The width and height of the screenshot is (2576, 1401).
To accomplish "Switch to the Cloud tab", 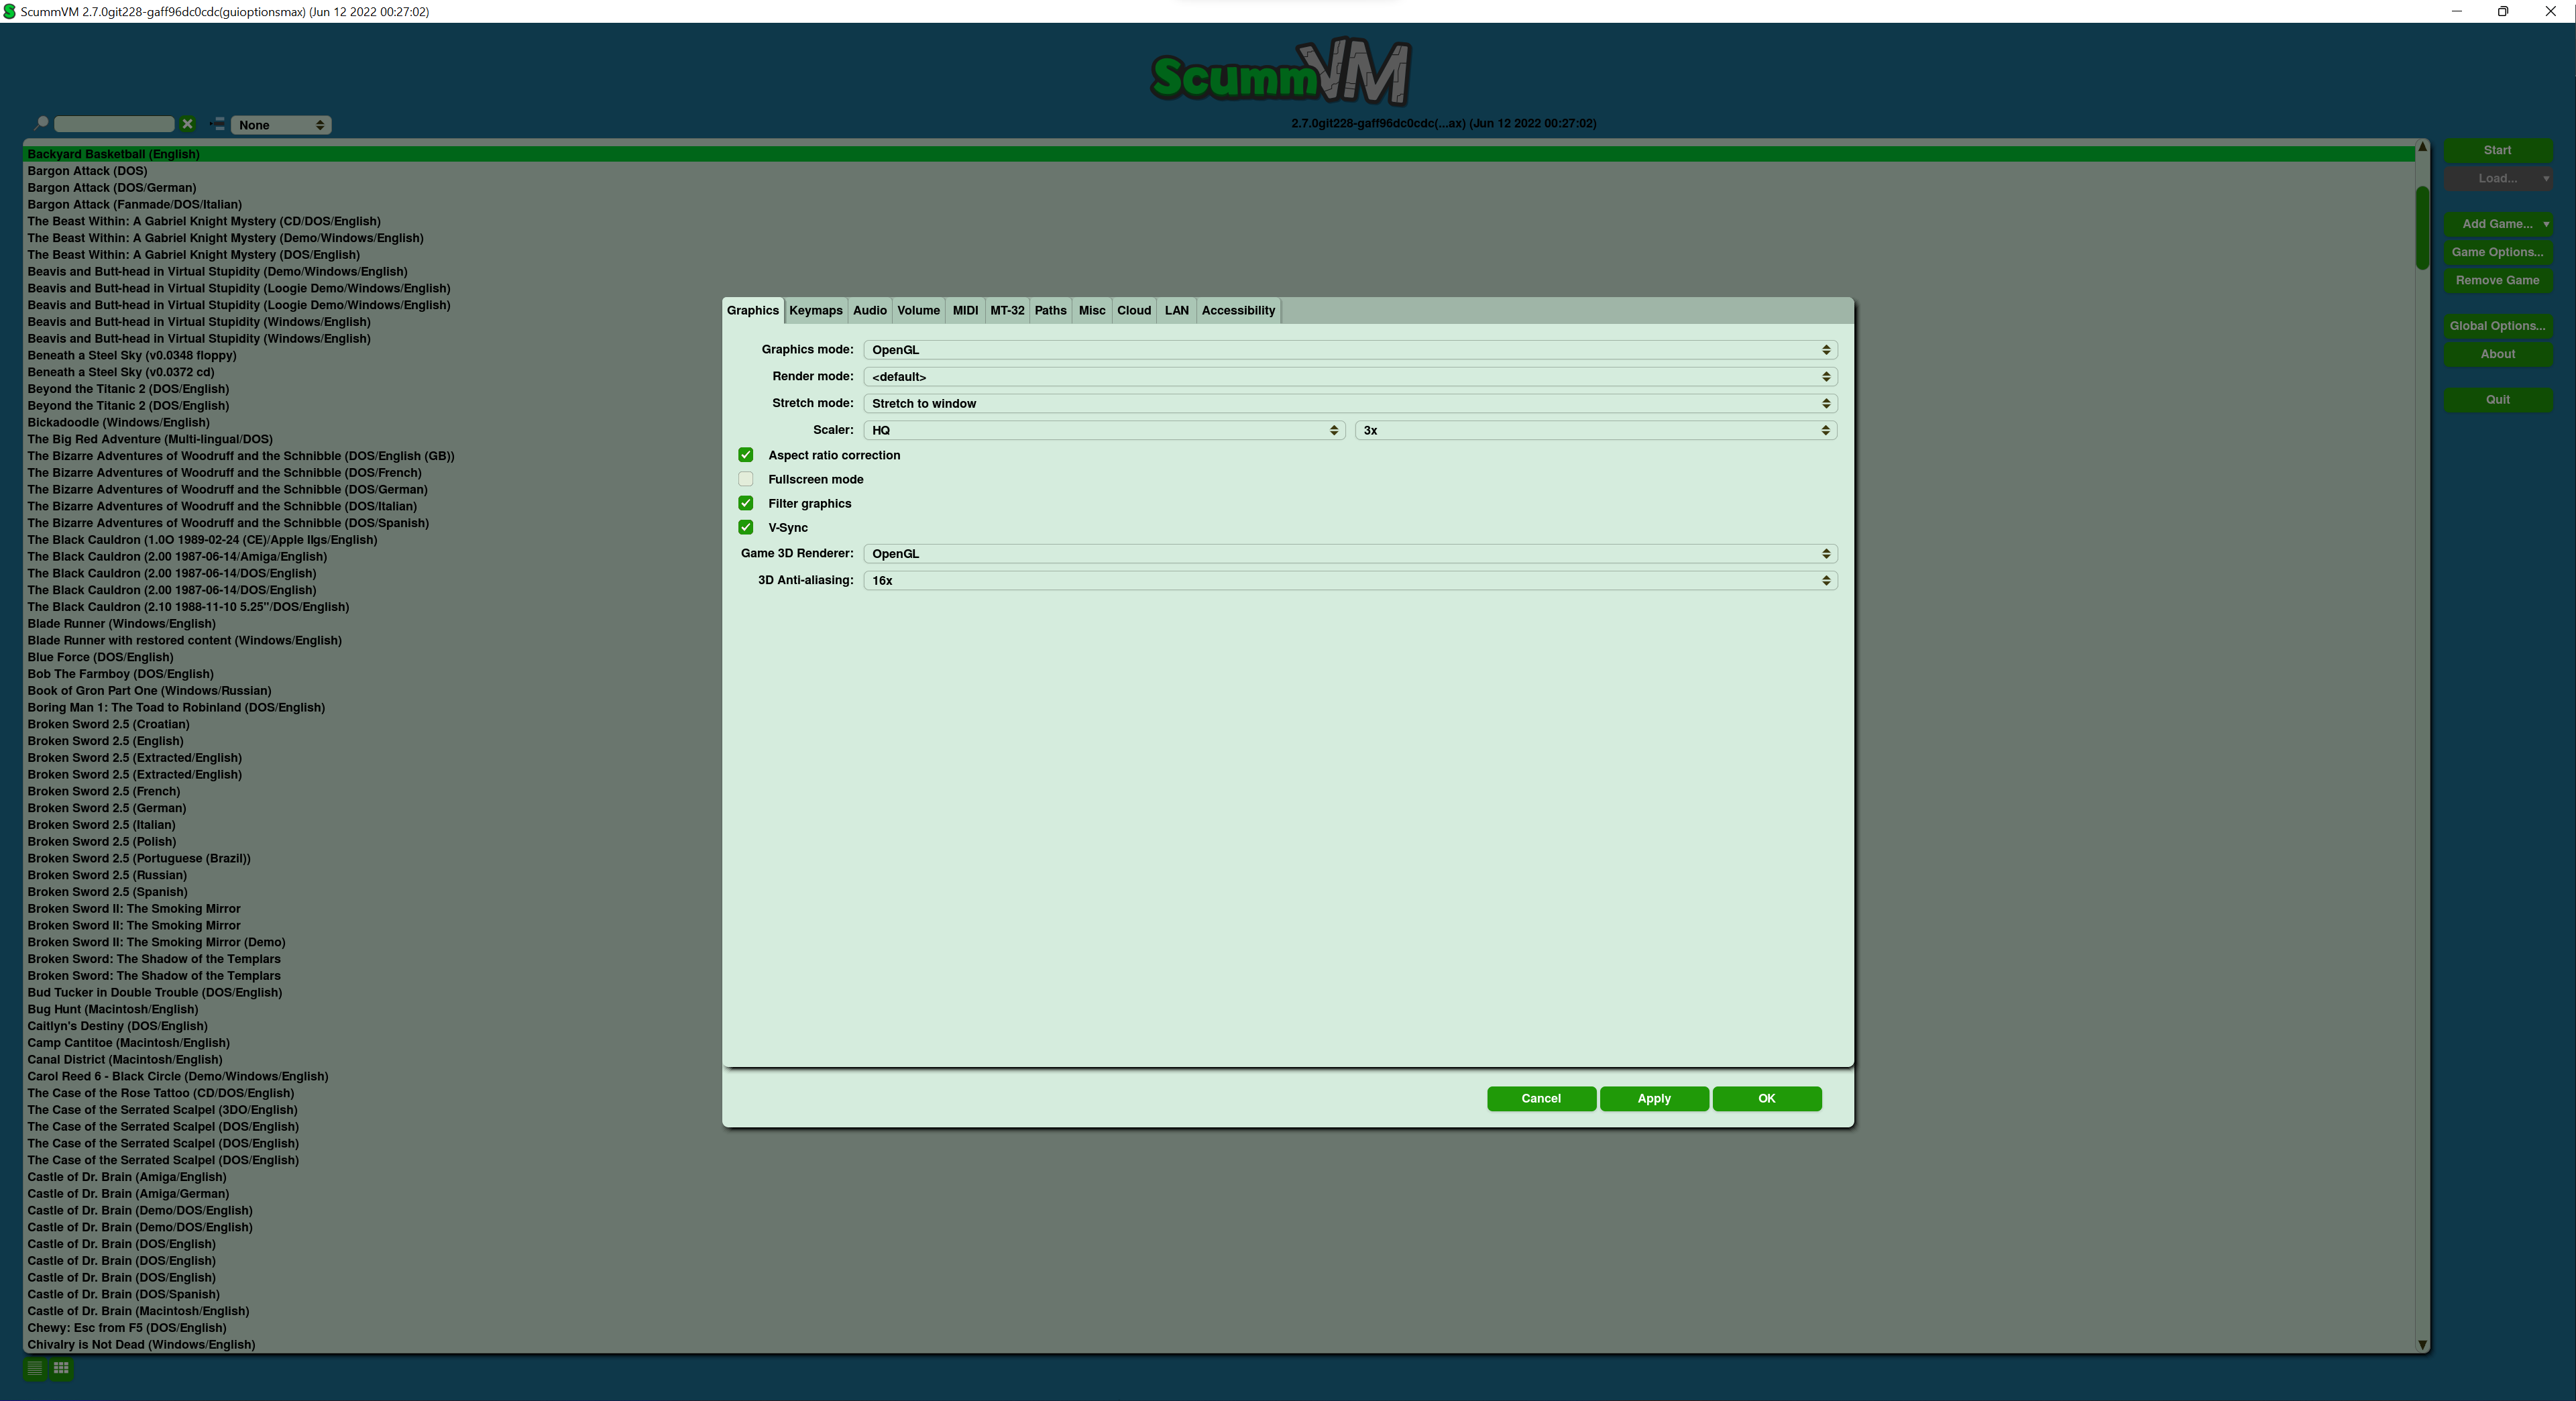I will (1134, 310).
